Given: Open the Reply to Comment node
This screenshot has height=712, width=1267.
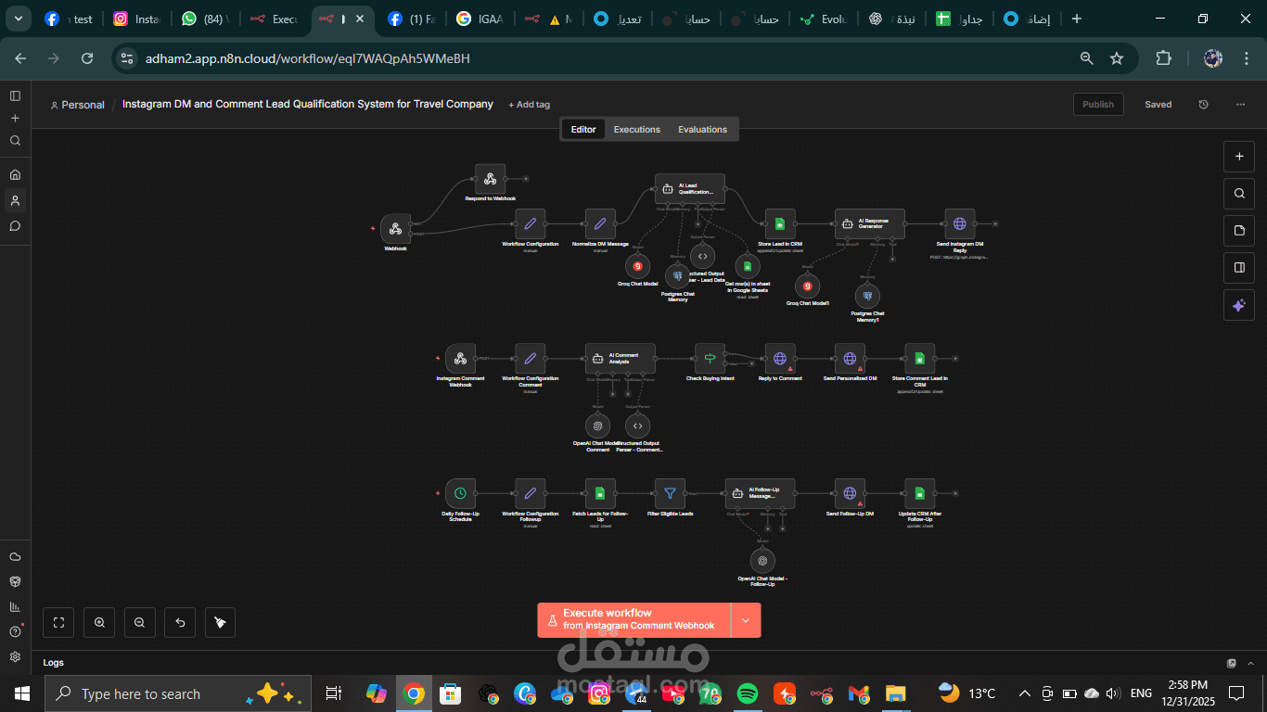Looking at the screenshot, I should point(780,359).
